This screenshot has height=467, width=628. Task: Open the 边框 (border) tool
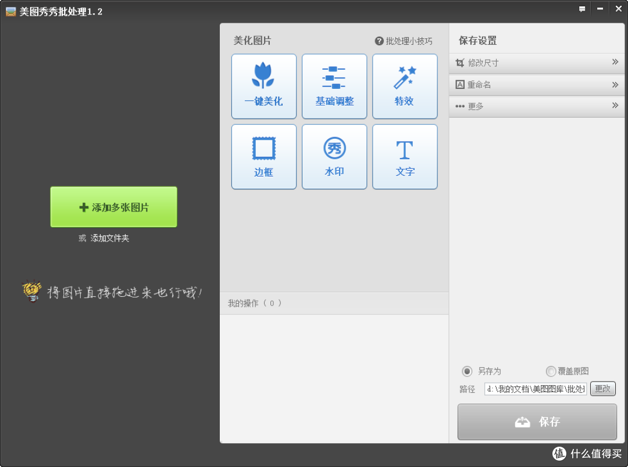tap(263, 156)
